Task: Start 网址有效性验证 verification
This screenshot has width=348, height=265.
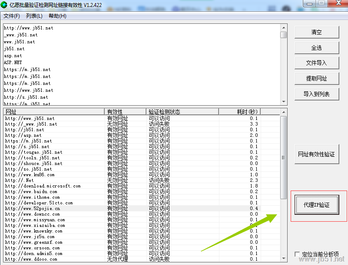Action: pyautogui.click(x=316, y=155)
